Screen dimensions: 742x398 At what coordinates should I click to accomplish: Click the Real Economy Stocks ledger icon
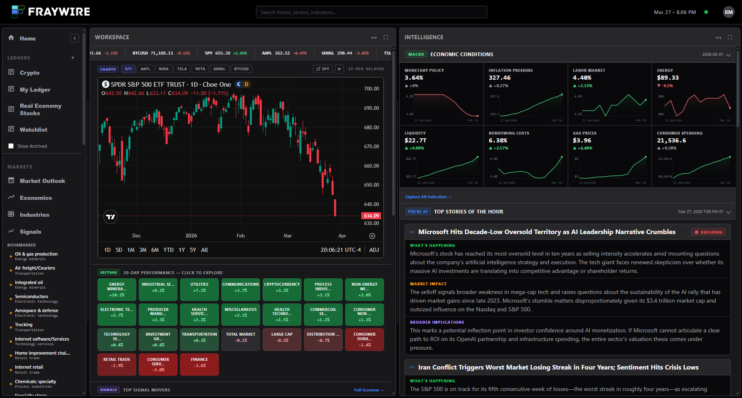point(11,109)
